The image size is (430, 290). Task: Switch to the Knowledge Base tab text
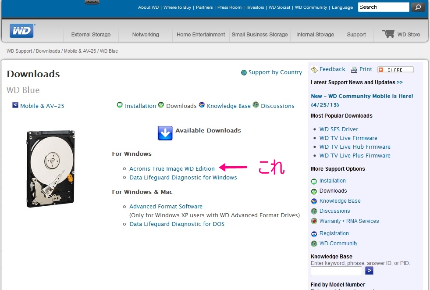coord(229,106)
